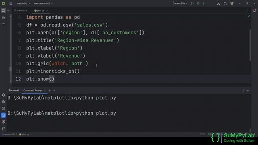The height and width of the screenshot is (145, 258).
Task: Open the Current File run configuration dropdown
Action: [x=180, y=3]
